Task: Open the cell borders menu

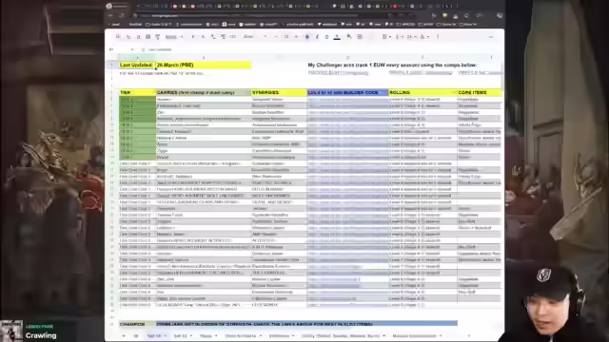Action: (x=360, y=37)
